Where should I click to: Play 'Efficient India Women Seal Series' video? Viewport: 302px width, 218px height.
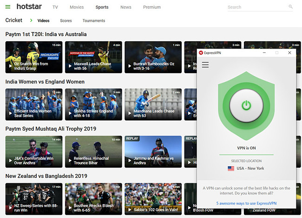(x=34, y=105)
